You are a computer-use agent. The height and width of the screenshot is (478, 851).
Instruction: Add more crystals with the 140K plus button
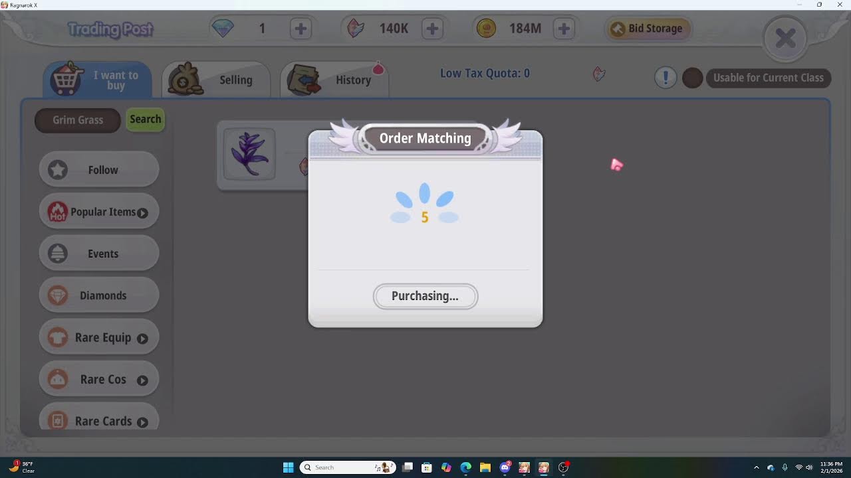pyautogui.click(x=432, y=29)
